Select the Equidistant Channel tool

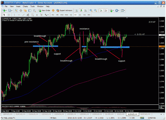point(28,15)
